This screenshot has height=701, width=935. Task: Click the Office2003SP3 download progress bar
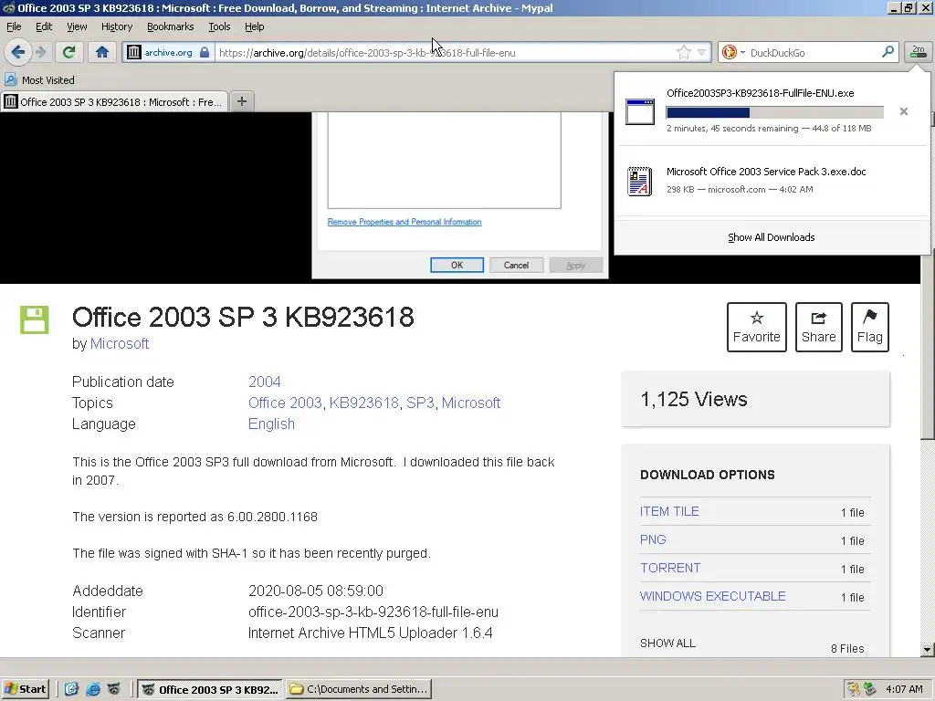tap(774, 112)
